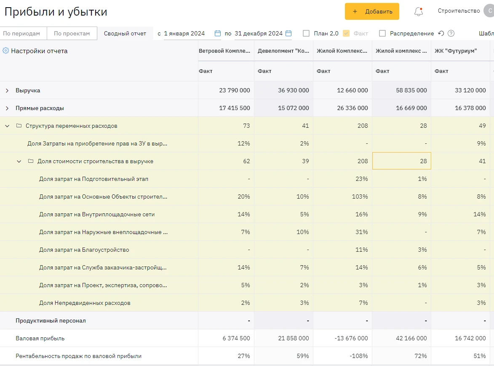The width and height of the screenshot is (494, 366).
Task: Select highlighted cell with value 28
Action: (x=402, y=161)
